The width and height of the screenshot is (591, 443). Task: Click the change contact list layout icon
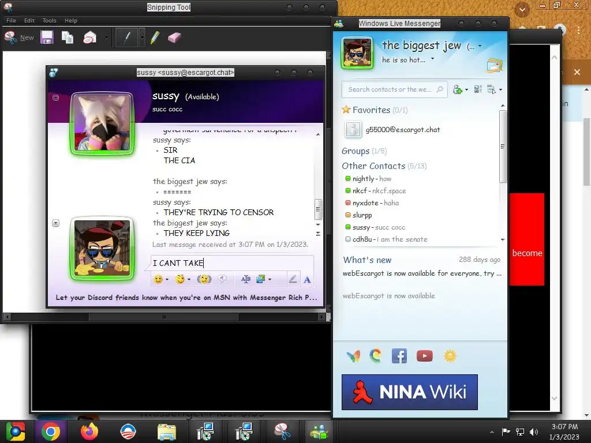click(478, 89)
